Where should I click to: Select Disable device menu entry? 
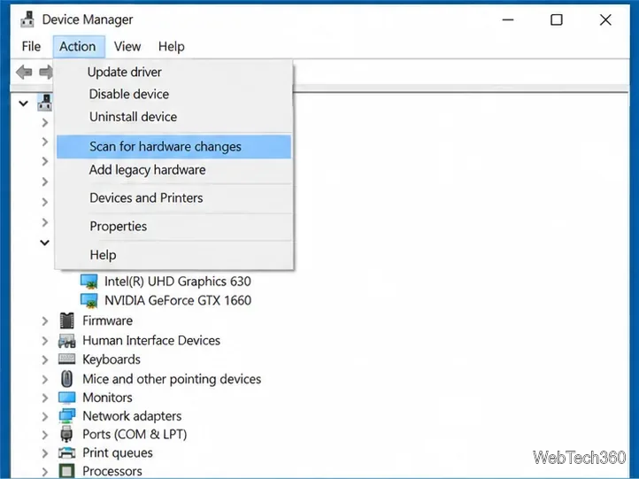(173, 94)
